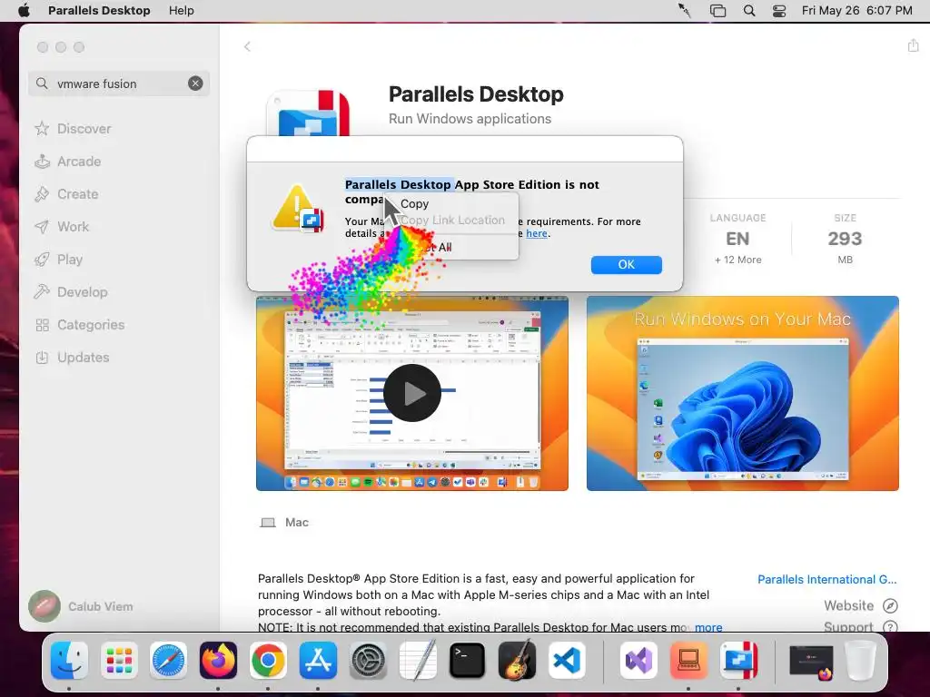Launch Safari from the Dock
Viewport: 930px width, 697px height.
[168, 660]
